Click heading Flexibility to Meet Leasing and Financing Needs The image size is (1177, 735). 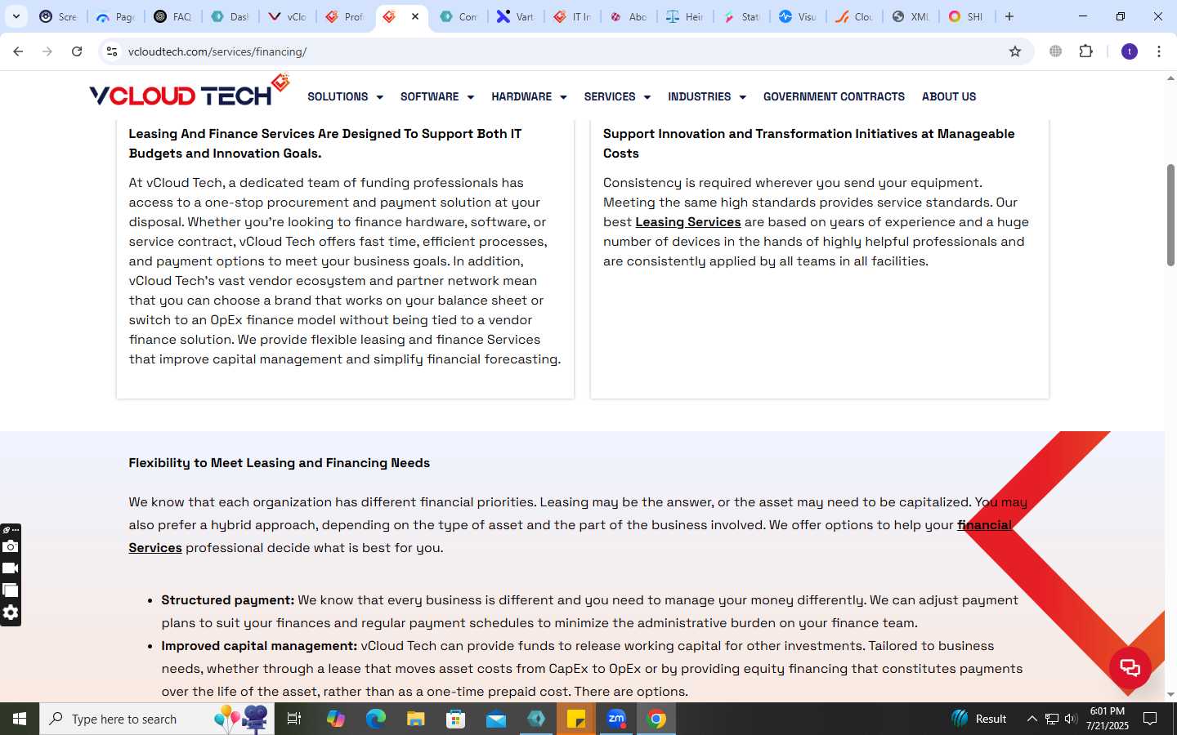point(279,463)
